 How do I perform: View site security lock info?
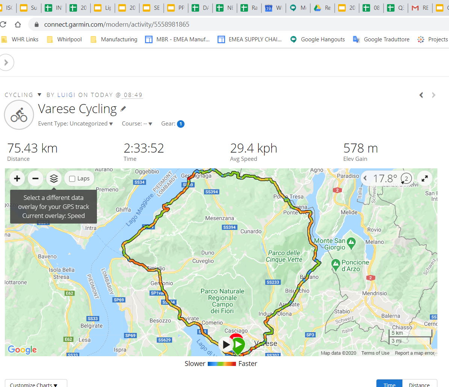37,24
